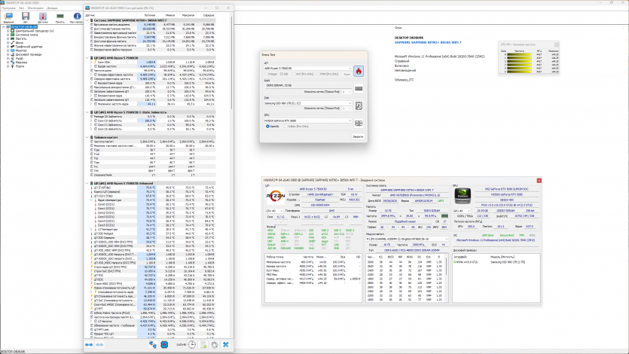Open the Sensors thermometer toolbar icon

[x=44, y=16]
